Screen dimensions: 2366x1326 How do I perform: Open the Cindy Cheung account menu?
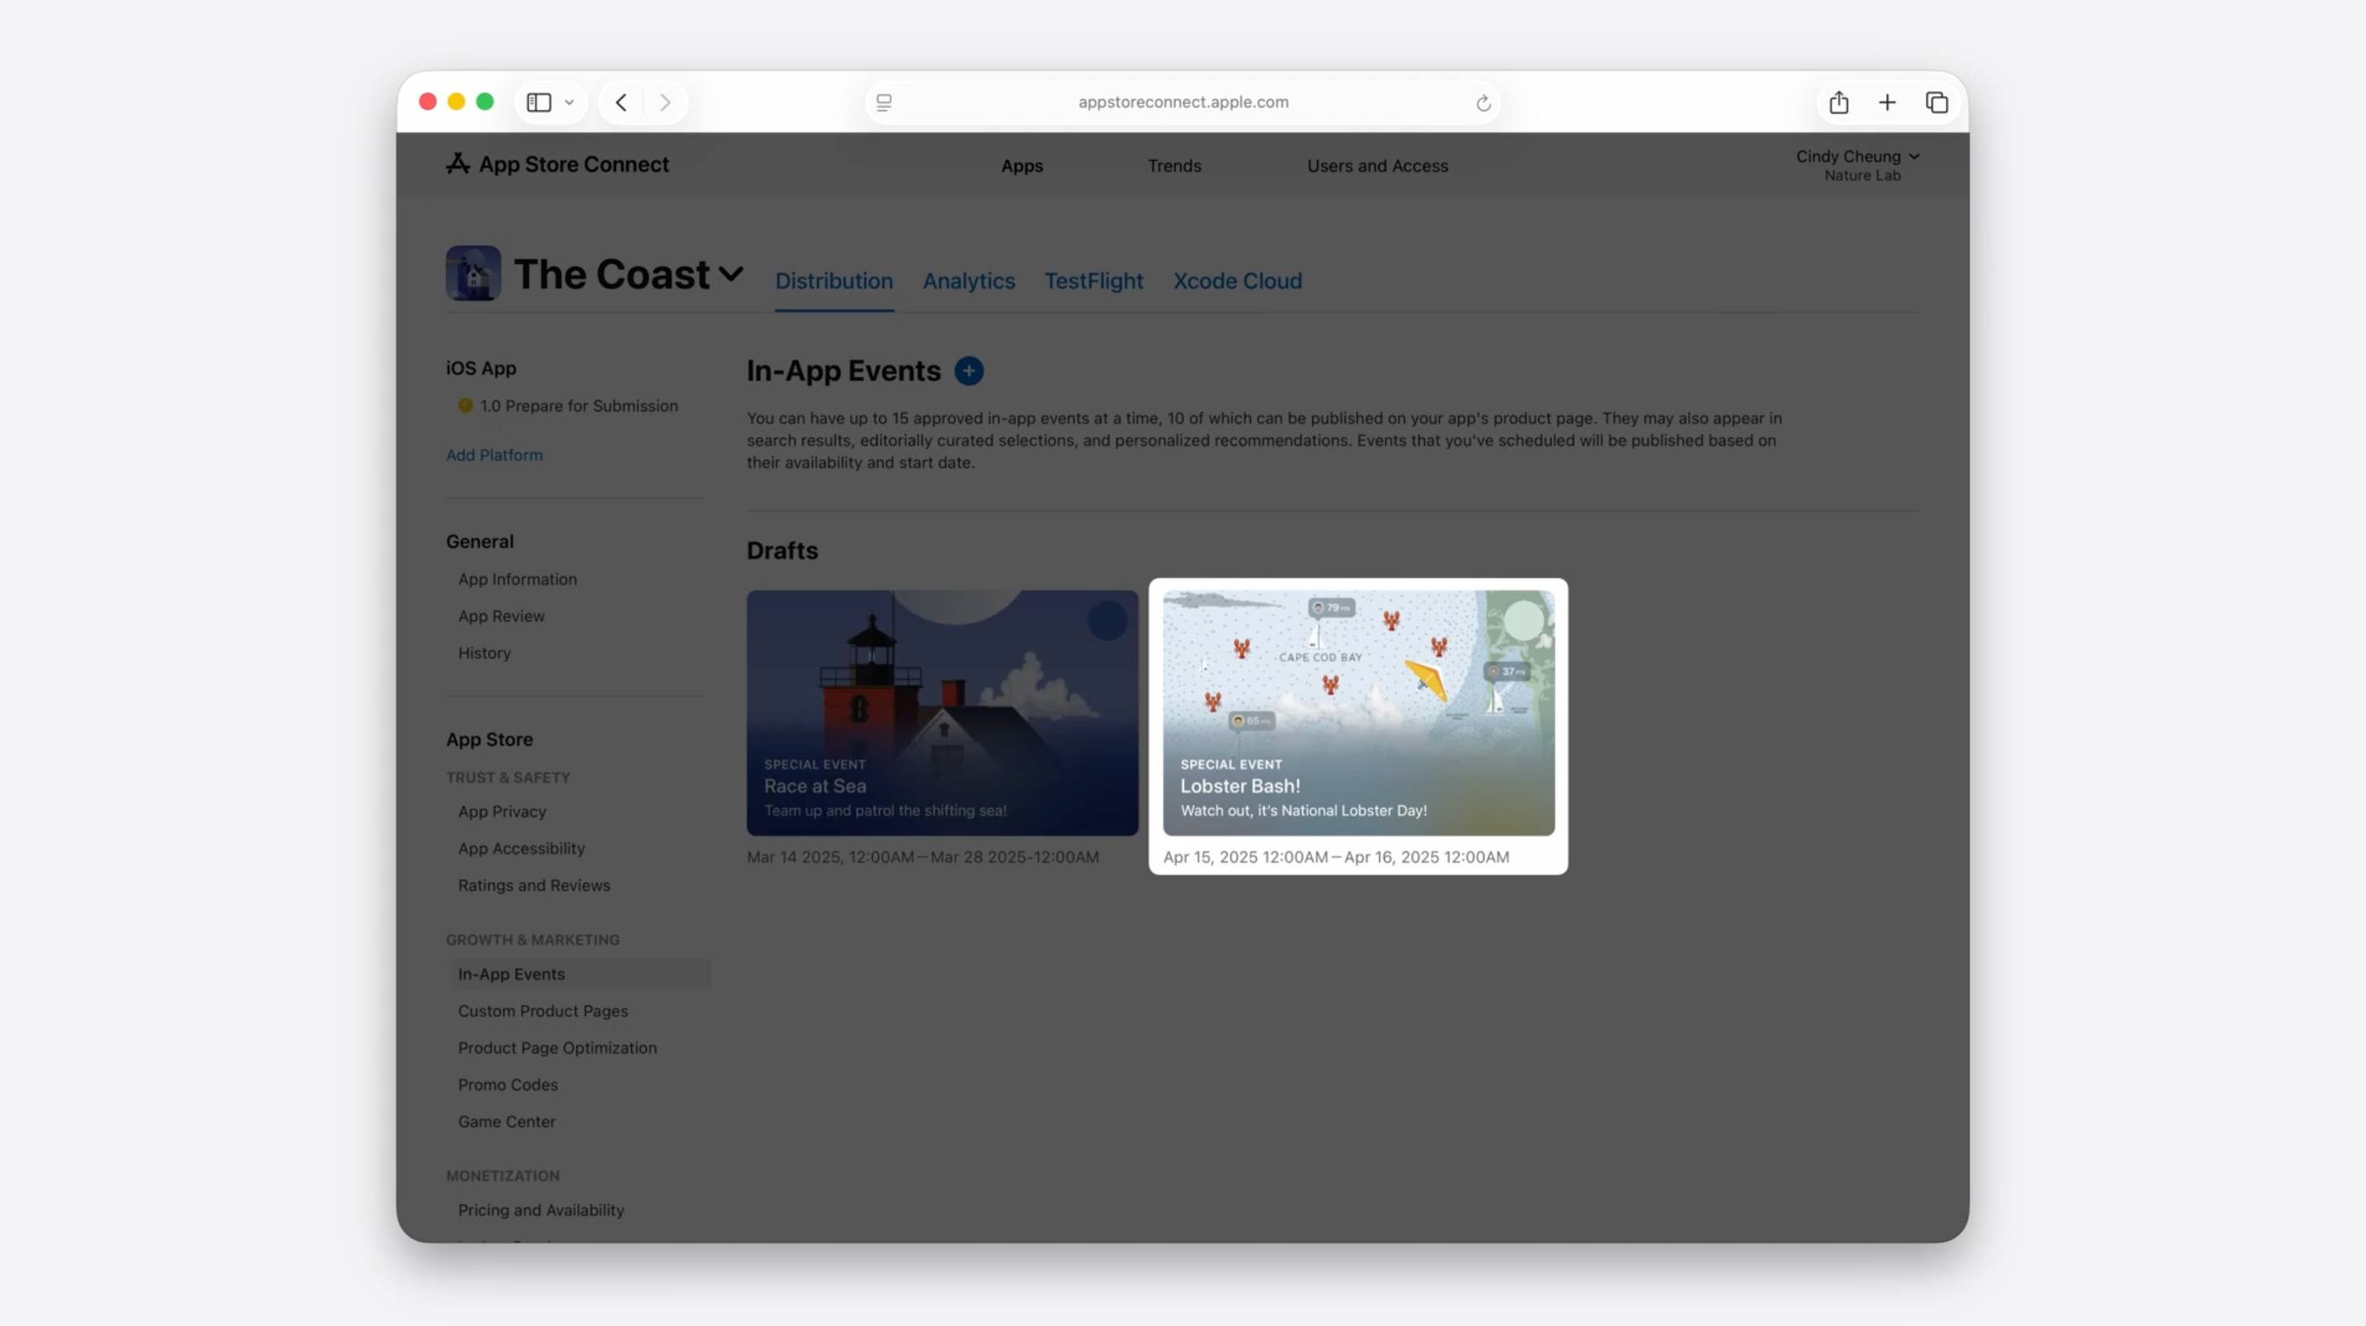pyautogui.click(x=1857, y=166)
